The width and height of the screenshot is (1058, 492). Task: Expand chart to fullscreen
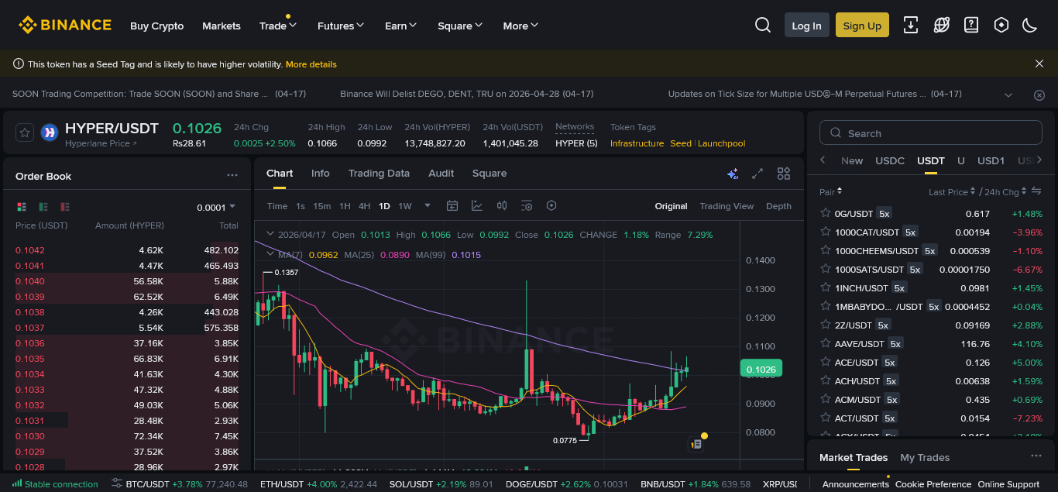click(758, 174)
